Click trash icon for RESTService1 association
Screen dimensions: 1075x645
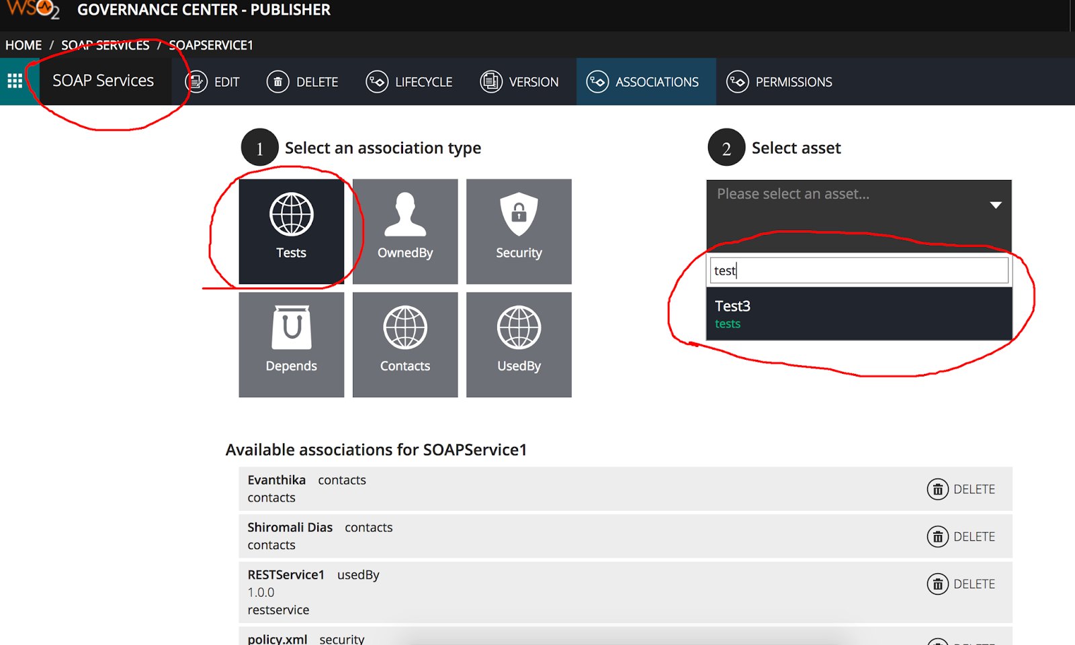point(938,584)
